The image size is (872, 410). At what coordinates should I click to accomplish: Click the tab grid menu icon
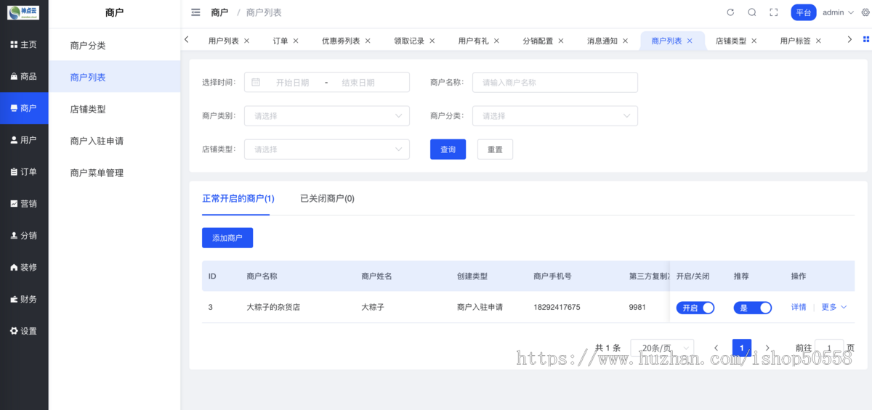point(865,39)
